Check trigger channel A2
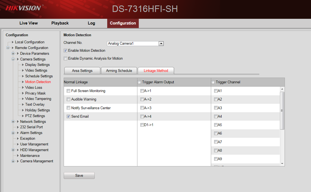311x192 pixels. pyautogui.click(x=216, y=99)
